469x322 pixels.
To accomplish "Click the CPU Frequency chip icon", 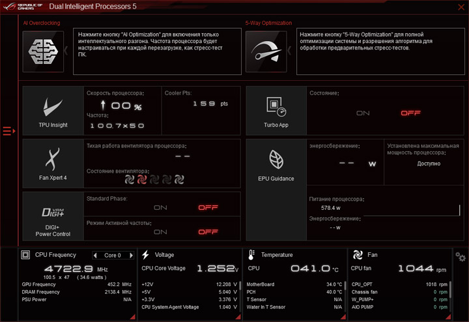I will click(x=25, y=255).
